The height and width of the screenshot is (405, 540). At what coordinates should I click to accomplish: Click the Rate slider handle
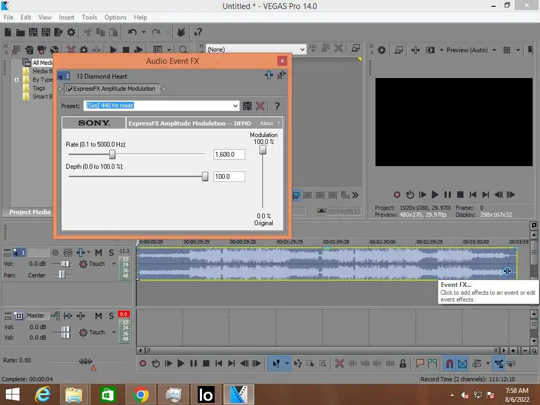112,155
